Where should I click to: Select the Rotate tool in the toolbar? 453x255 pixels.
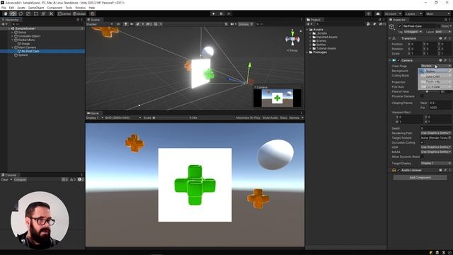[x=21, y=13]
